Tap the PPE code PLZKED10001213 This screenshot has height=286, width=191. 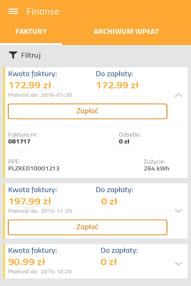click(x=34, y=169)
